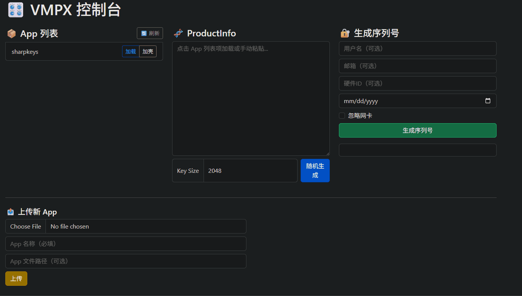Click the VMPX logo icon in header
Screen dimensions: 522x296
point(15,9)
